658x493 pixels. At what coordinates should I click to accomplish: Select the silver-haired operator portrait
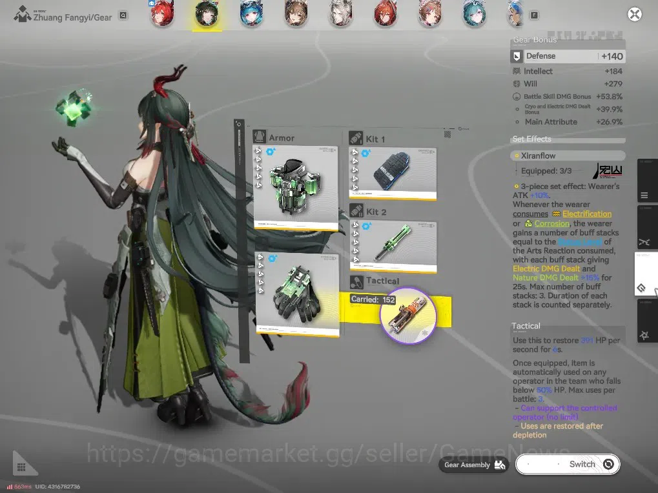tap(341, 14)
